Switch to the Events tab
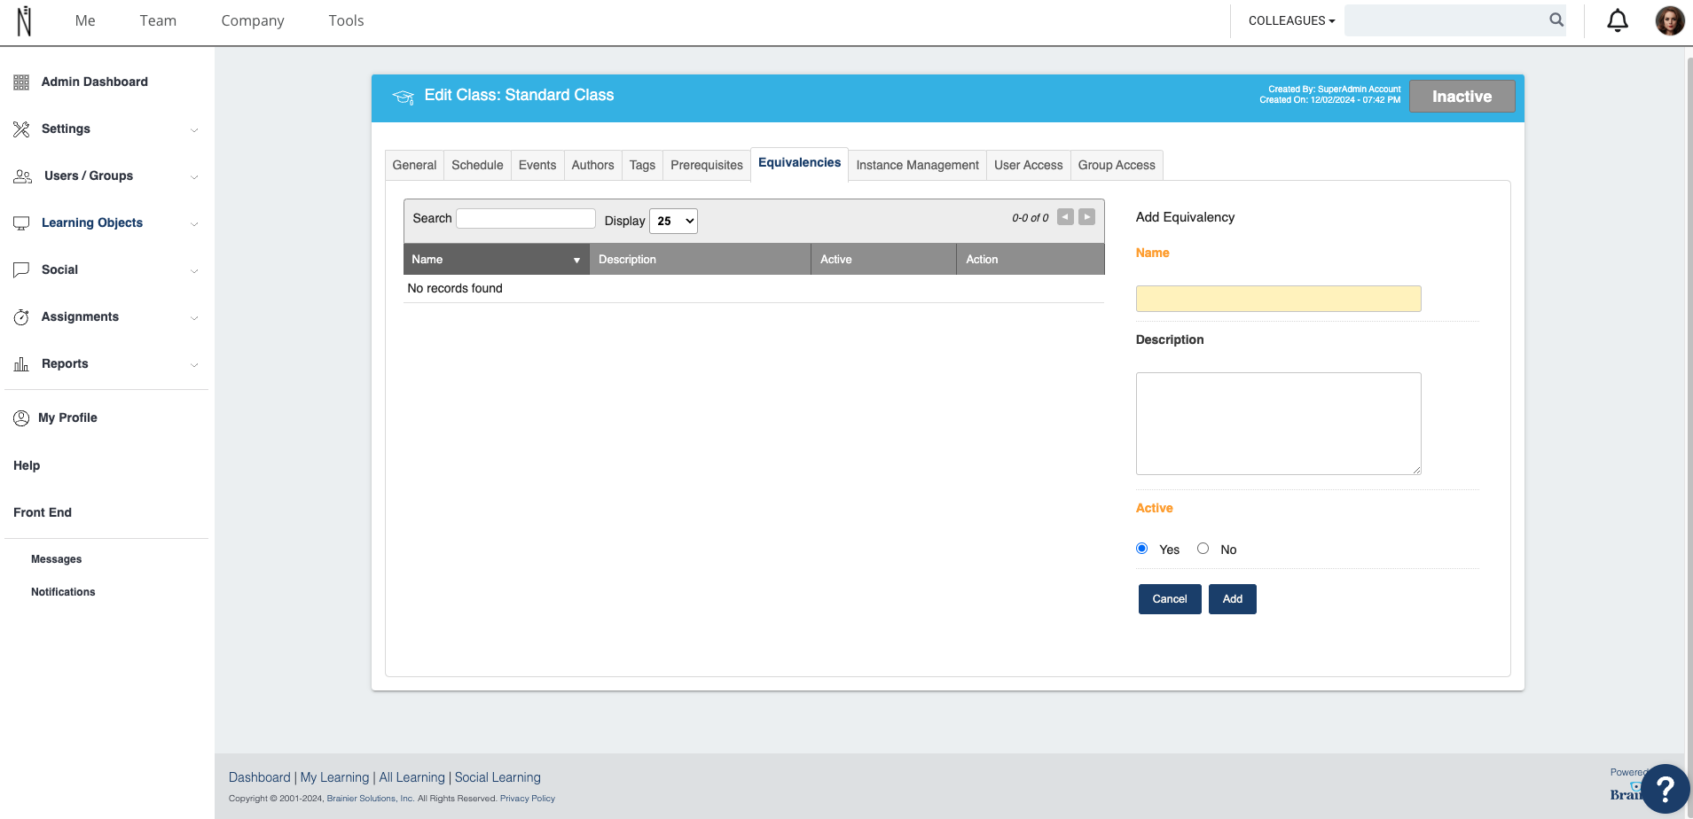 [537, 166]
